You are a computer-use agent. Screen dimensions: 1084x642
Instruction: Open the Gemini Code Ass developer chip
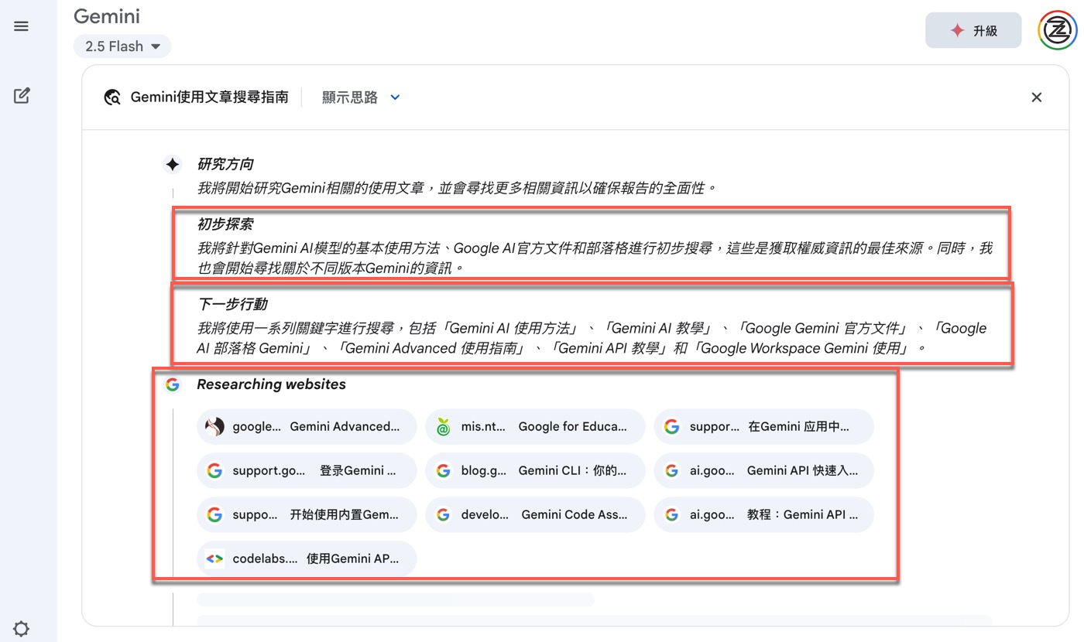click(535, 514)
